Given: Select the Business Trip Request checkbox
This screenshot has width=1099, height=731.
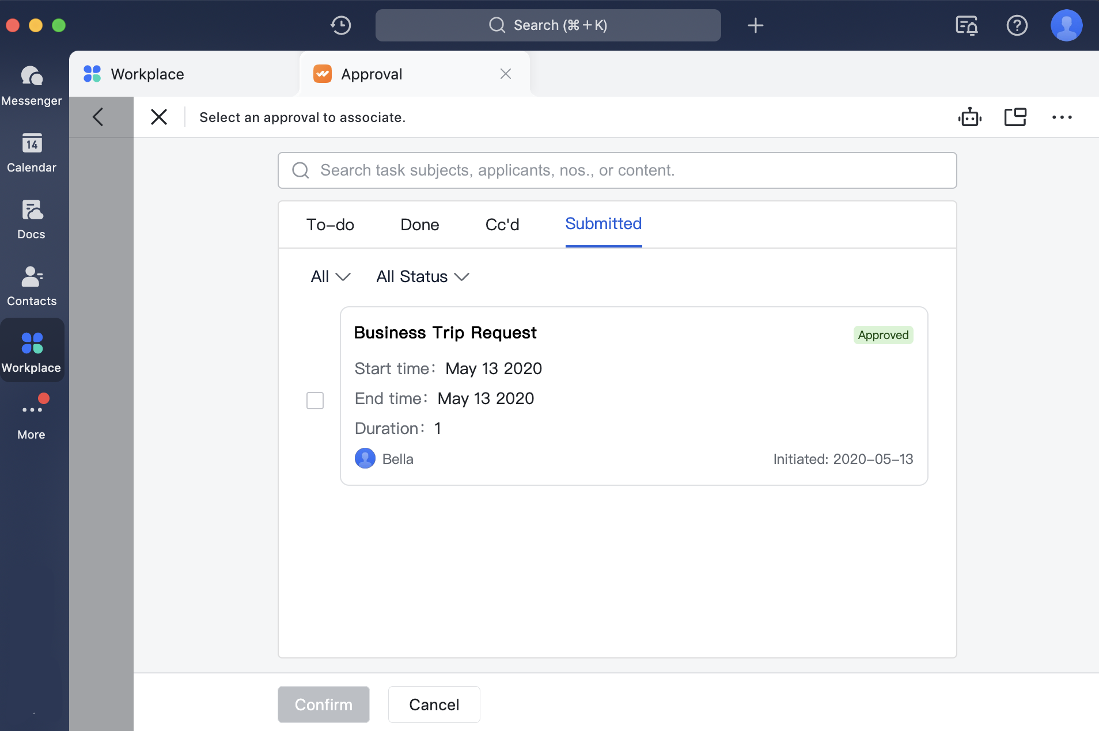Looking at the screenshot, I should click(315, 401).
